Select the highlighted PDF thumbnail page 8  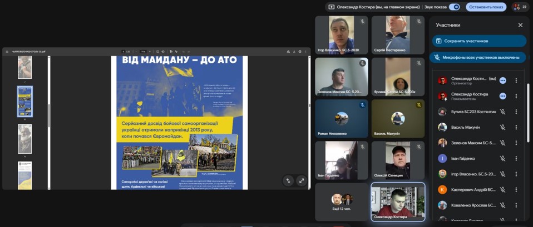pos(25,102)
